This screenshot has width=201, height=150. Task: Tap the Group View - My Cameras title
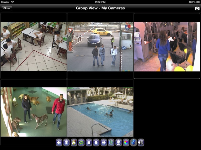100,8
